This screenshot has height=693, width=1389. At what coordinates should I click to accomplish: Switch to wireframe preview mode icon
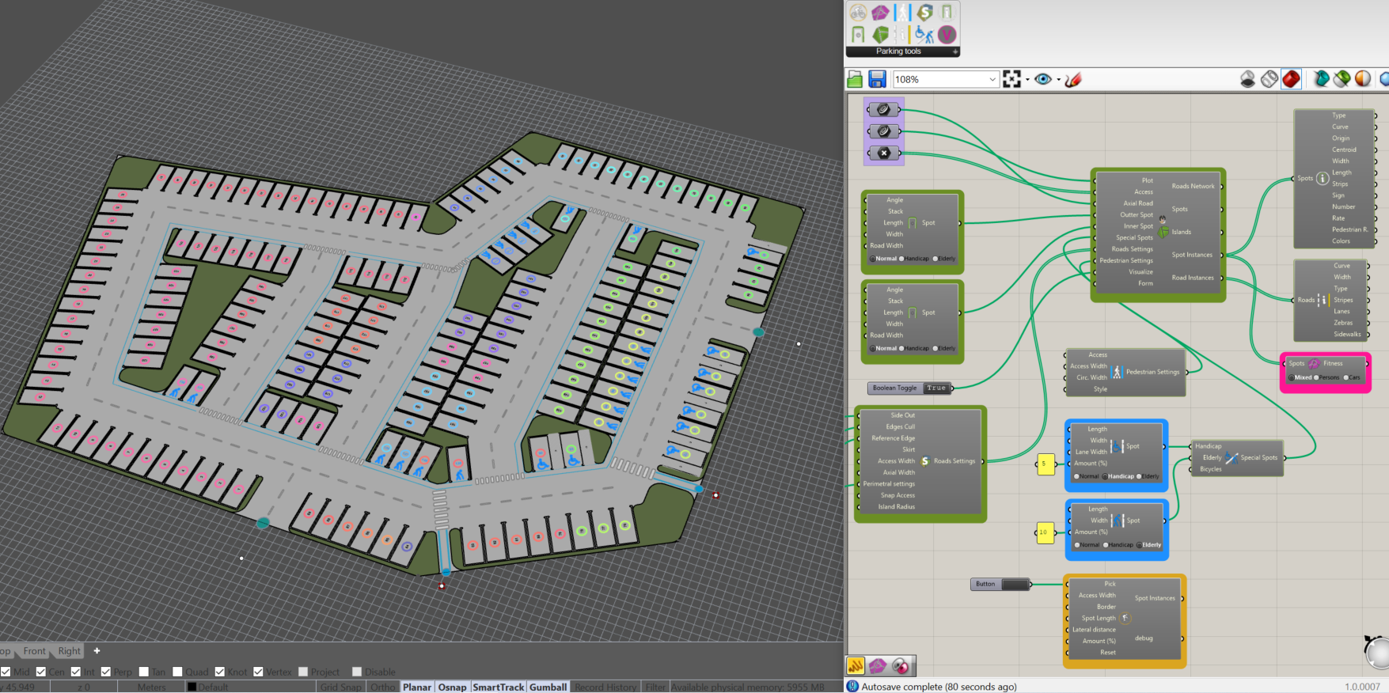tap(1269, 79)
